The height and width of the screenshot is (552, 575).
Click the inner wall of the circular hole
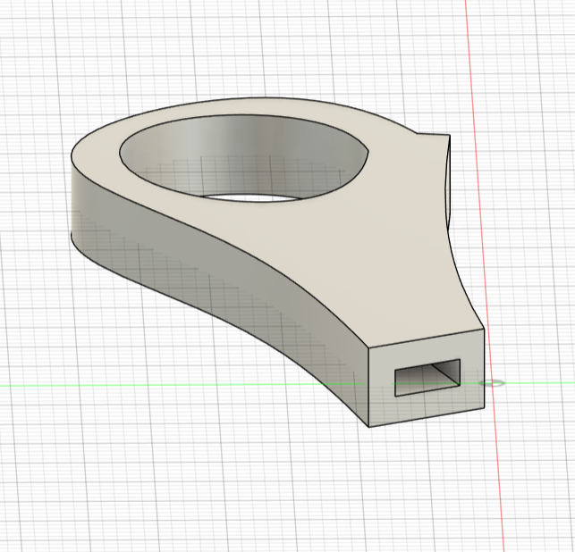(x=241, y=152)
